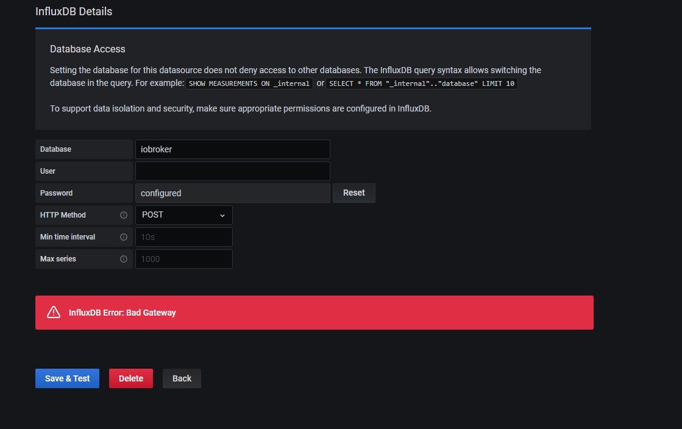Click the empty User input field
This screenshot has height=429, width=682.
pyautogui.click(x=233, y=171)
